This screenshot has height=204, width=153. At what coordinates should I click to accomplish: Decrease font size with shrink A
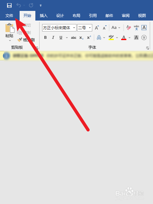tap(105, 28)
